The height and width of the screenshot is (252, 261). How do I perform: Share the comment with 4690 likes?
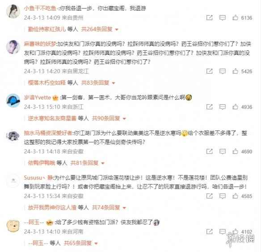click(210, 151)
